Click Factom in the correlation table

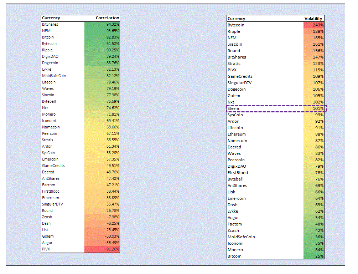(x=49, y=185)
